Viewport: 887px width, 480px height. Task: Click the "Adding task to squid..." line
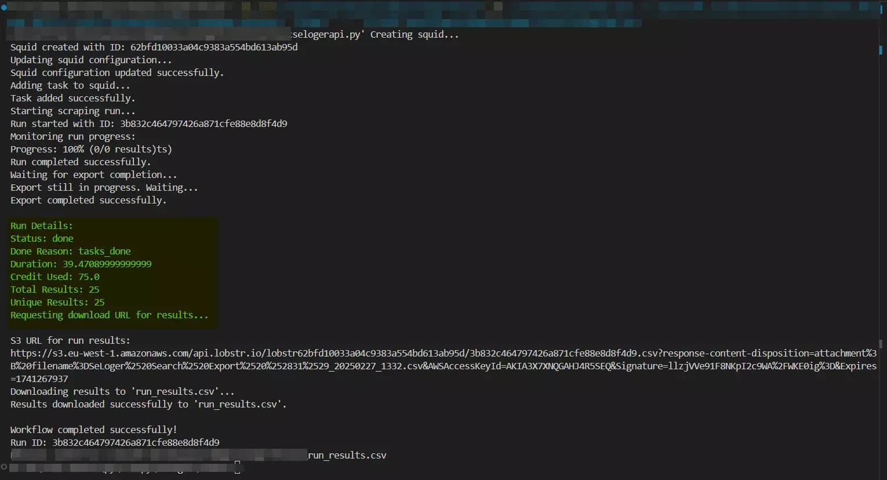(70, 86)
